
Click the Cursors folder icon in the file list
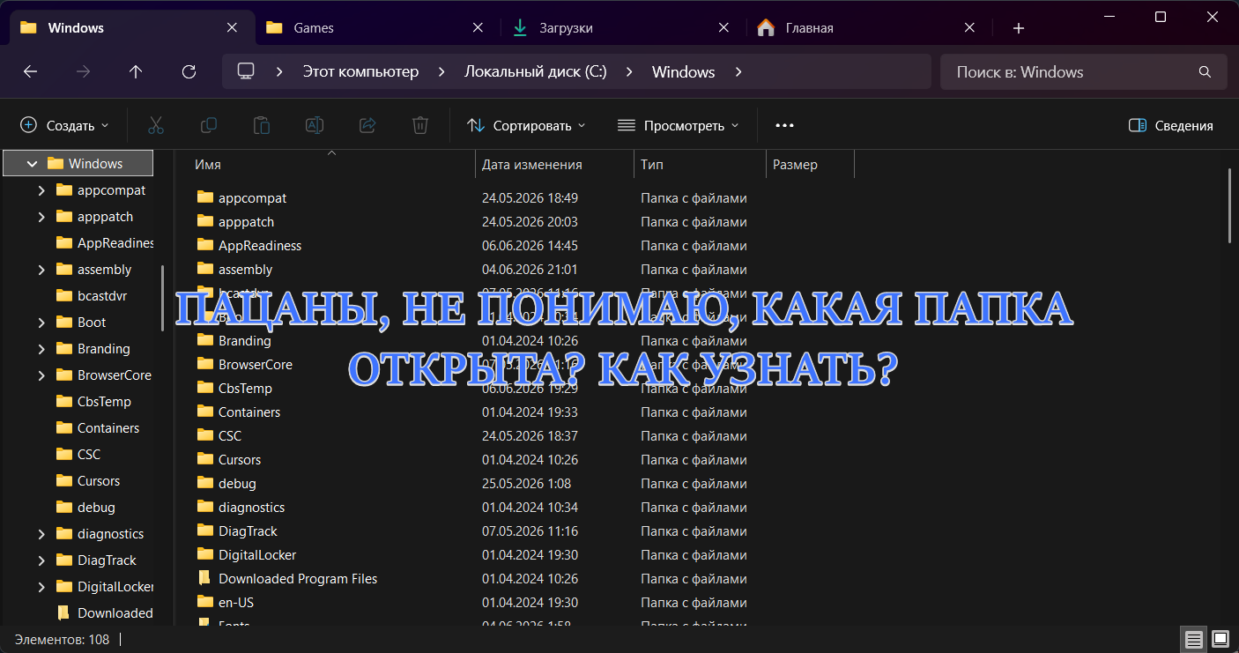point(205,459)
